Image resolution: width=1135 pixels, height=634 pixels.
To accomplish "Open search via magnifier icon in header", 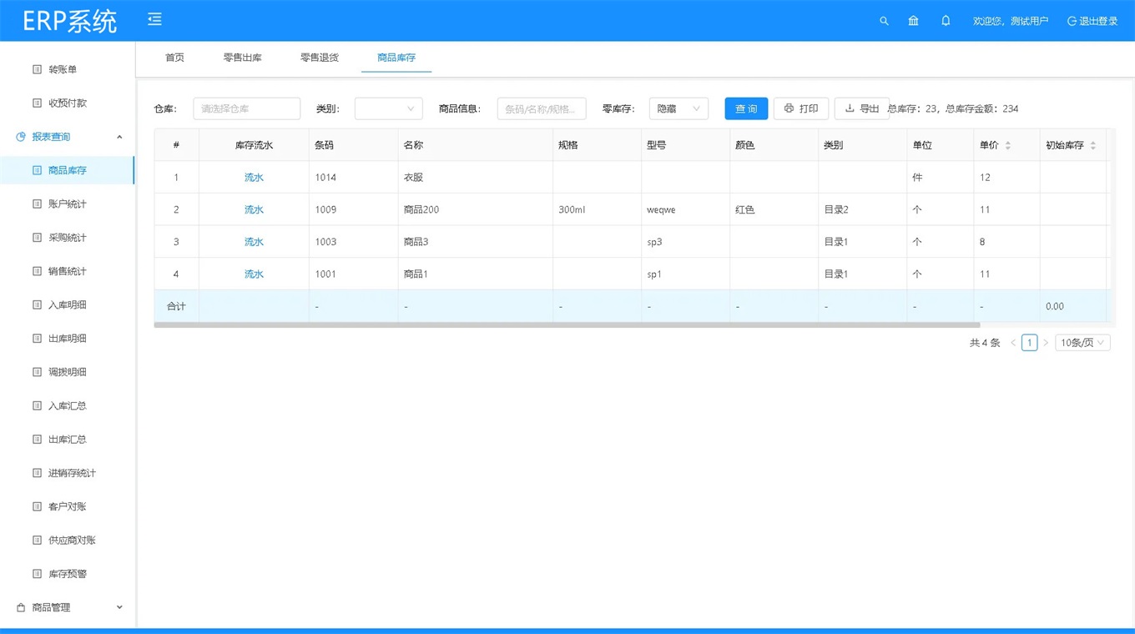I will click(884, 21).
